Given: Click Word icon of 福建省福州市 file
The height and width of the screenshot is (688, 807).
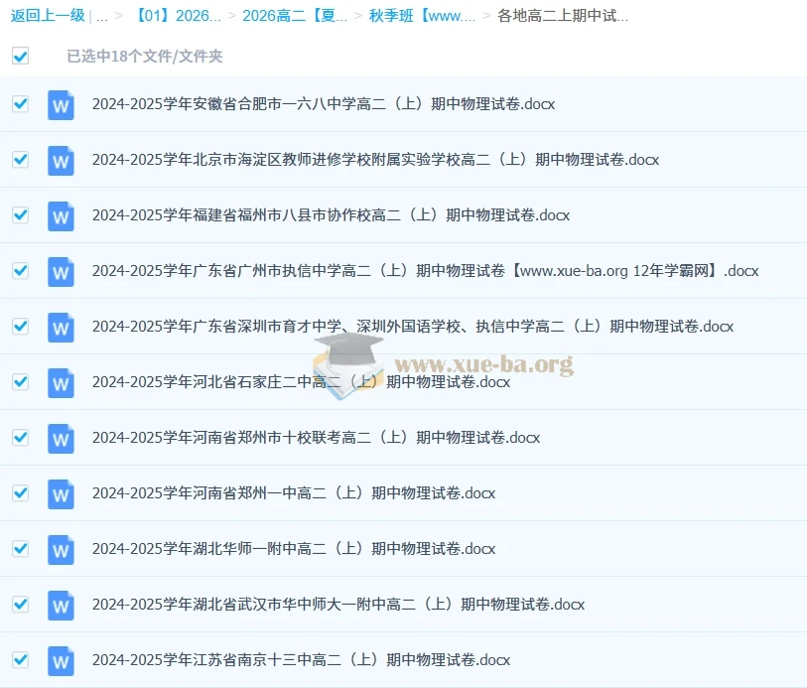Looking at the screenshot, I should 61,215.
